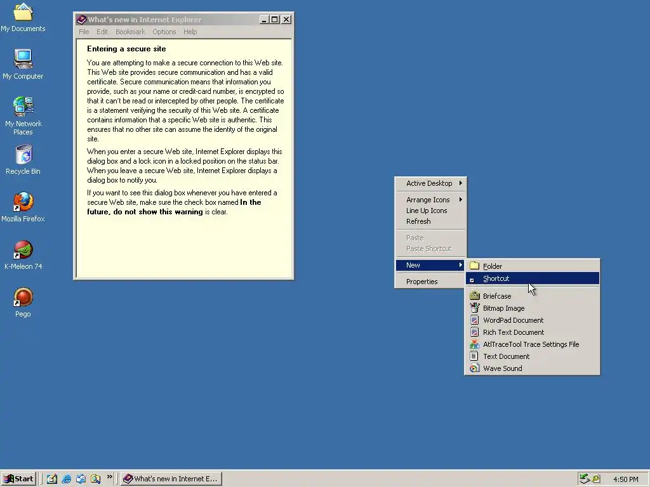Create a new WordPad Document

[533, 320]
